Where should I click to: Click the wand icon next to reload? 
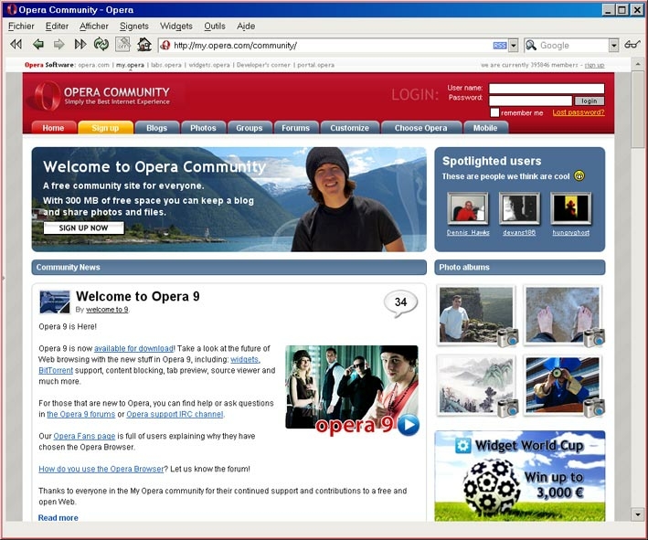coord(122,44)
